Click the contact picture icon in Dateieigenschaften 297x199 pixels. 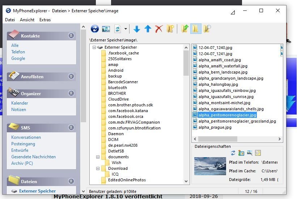(x=241, y=153)
